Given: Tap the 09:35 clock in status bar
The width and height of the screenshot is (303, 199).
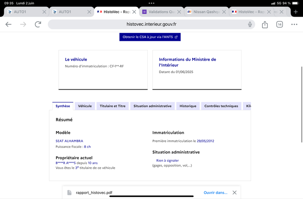Looking at the screenshot, I should point(9,3).
